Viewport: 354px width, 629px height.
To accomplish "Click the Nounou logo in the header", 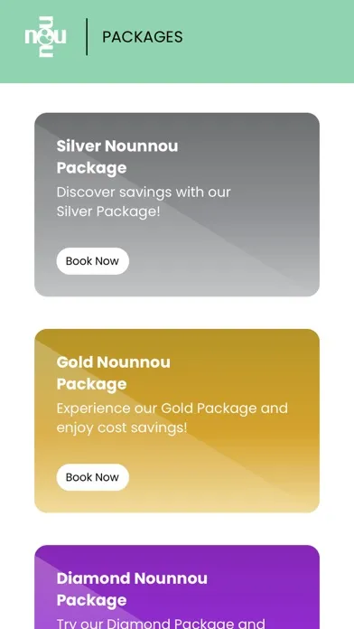I will 45,36.
